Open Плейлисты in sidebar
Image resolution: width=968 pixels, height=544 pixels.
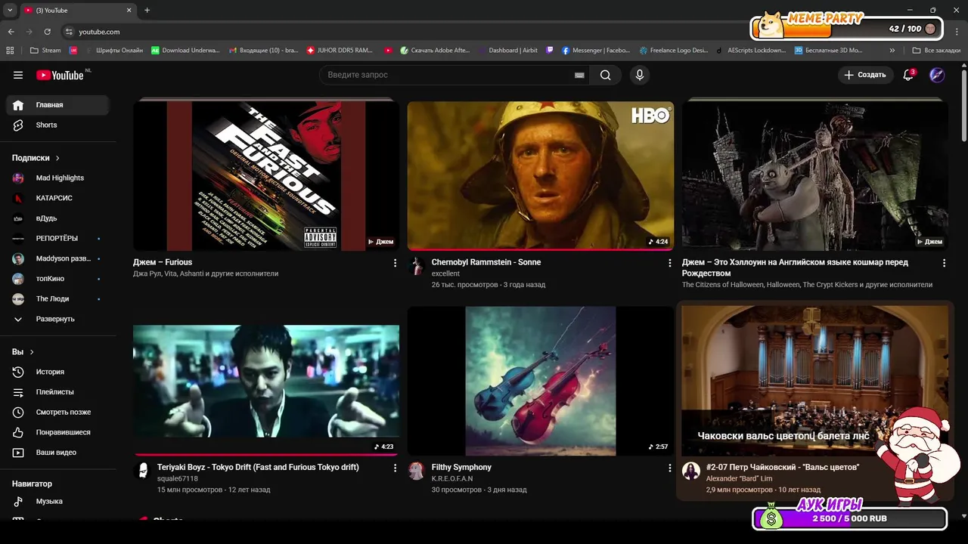(57, 392)
